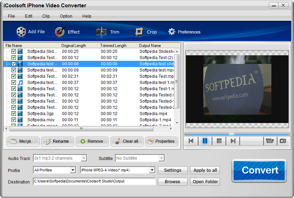Open the Help menu
294x198 pixels.
pyautogui.click(x=87, y=16)
